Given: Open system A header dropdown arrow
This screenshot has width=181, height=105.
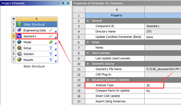Looking at the screenshot, I should 13,19.
